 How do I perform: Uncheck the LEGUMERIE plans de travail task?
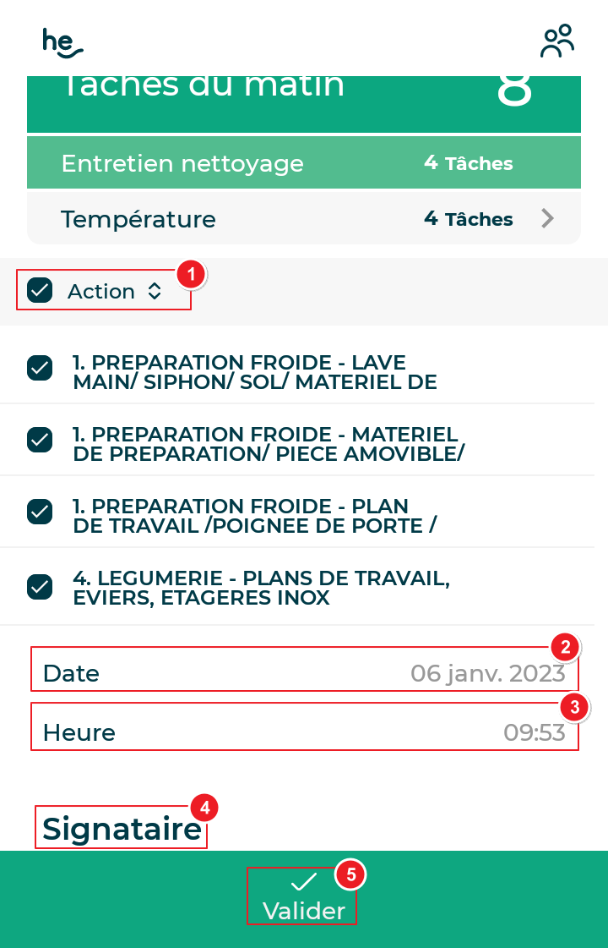(39, 586)
